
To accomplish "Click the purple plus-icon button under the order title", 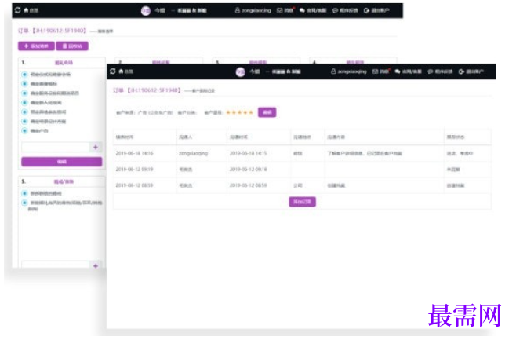I will pos(36,46).
